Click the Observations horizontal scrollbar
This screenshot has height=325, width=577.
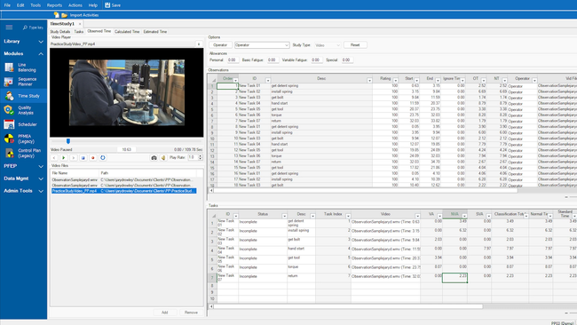[365, 191]
